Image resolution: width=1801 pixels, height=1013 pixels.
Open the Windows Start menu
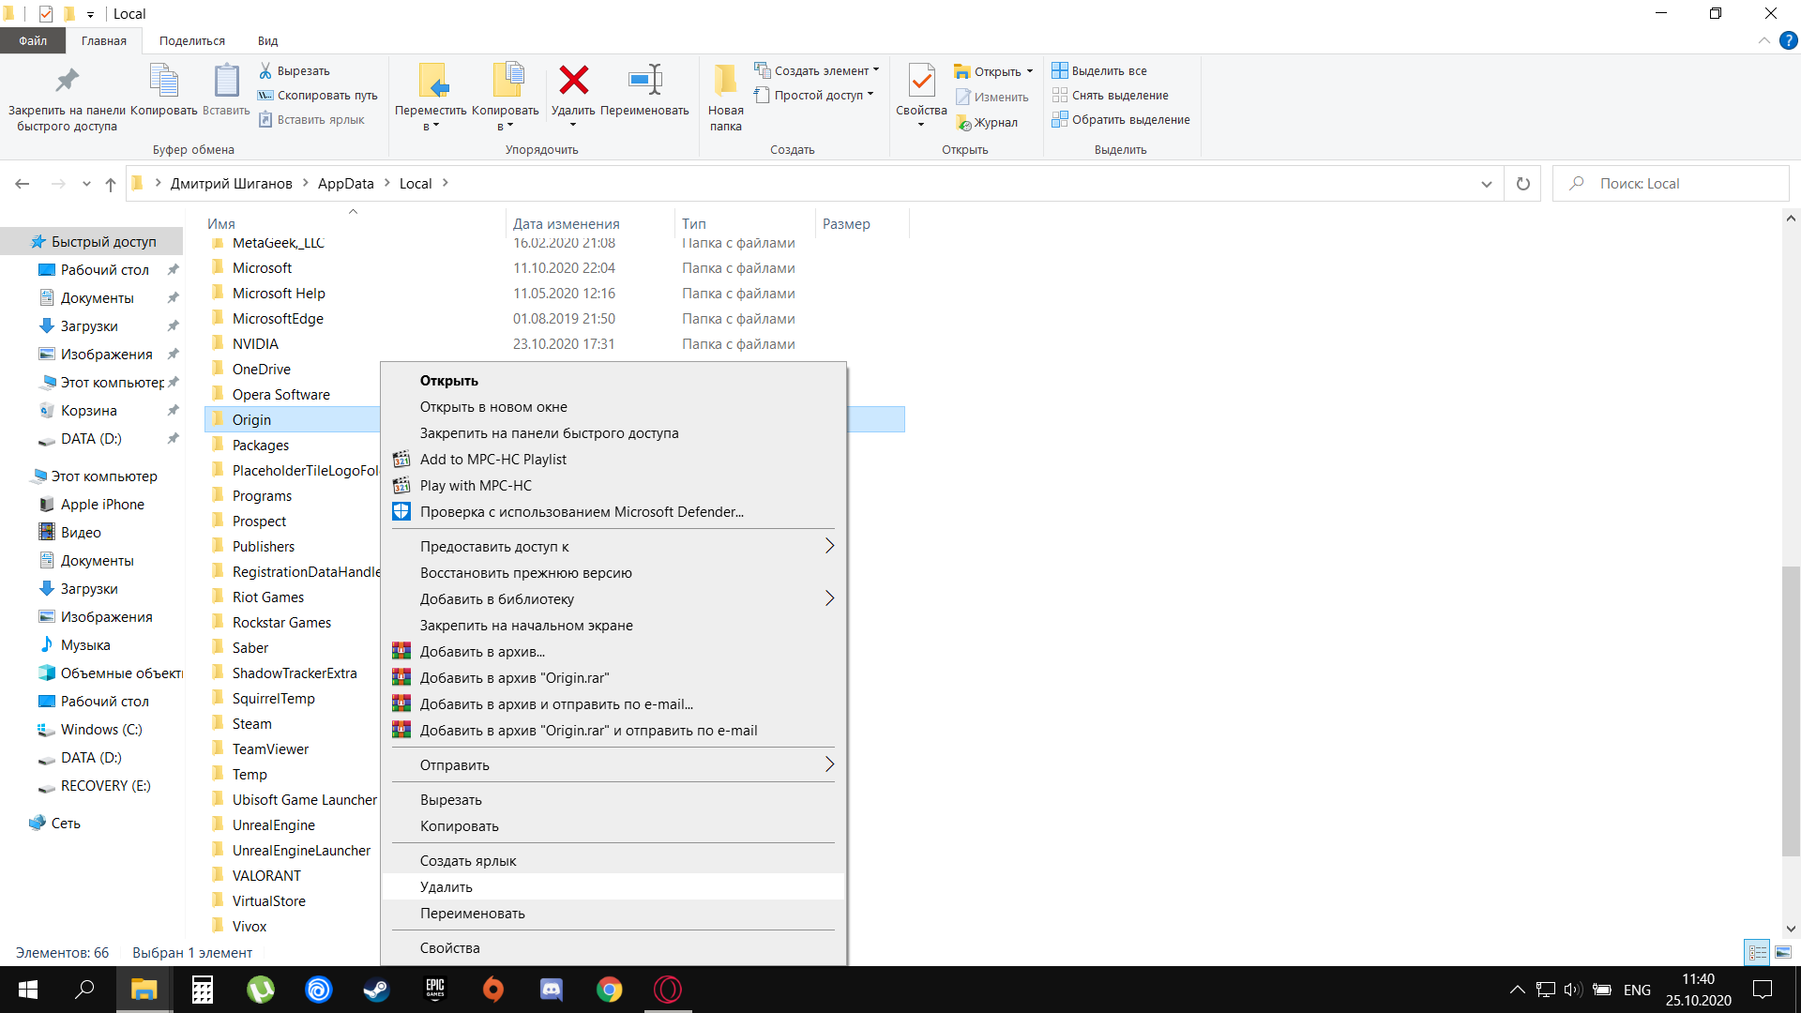pyautogui.click(x=28, y=990)
